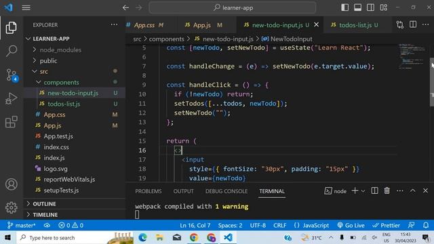
Task: Click the learner-app command center search
Action: [232, 7]
